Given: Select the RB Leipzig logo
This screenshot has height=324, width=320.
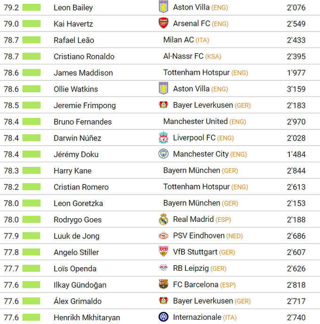Looking at the screenshot, I should pyautogui.click(x=163, y=268).
